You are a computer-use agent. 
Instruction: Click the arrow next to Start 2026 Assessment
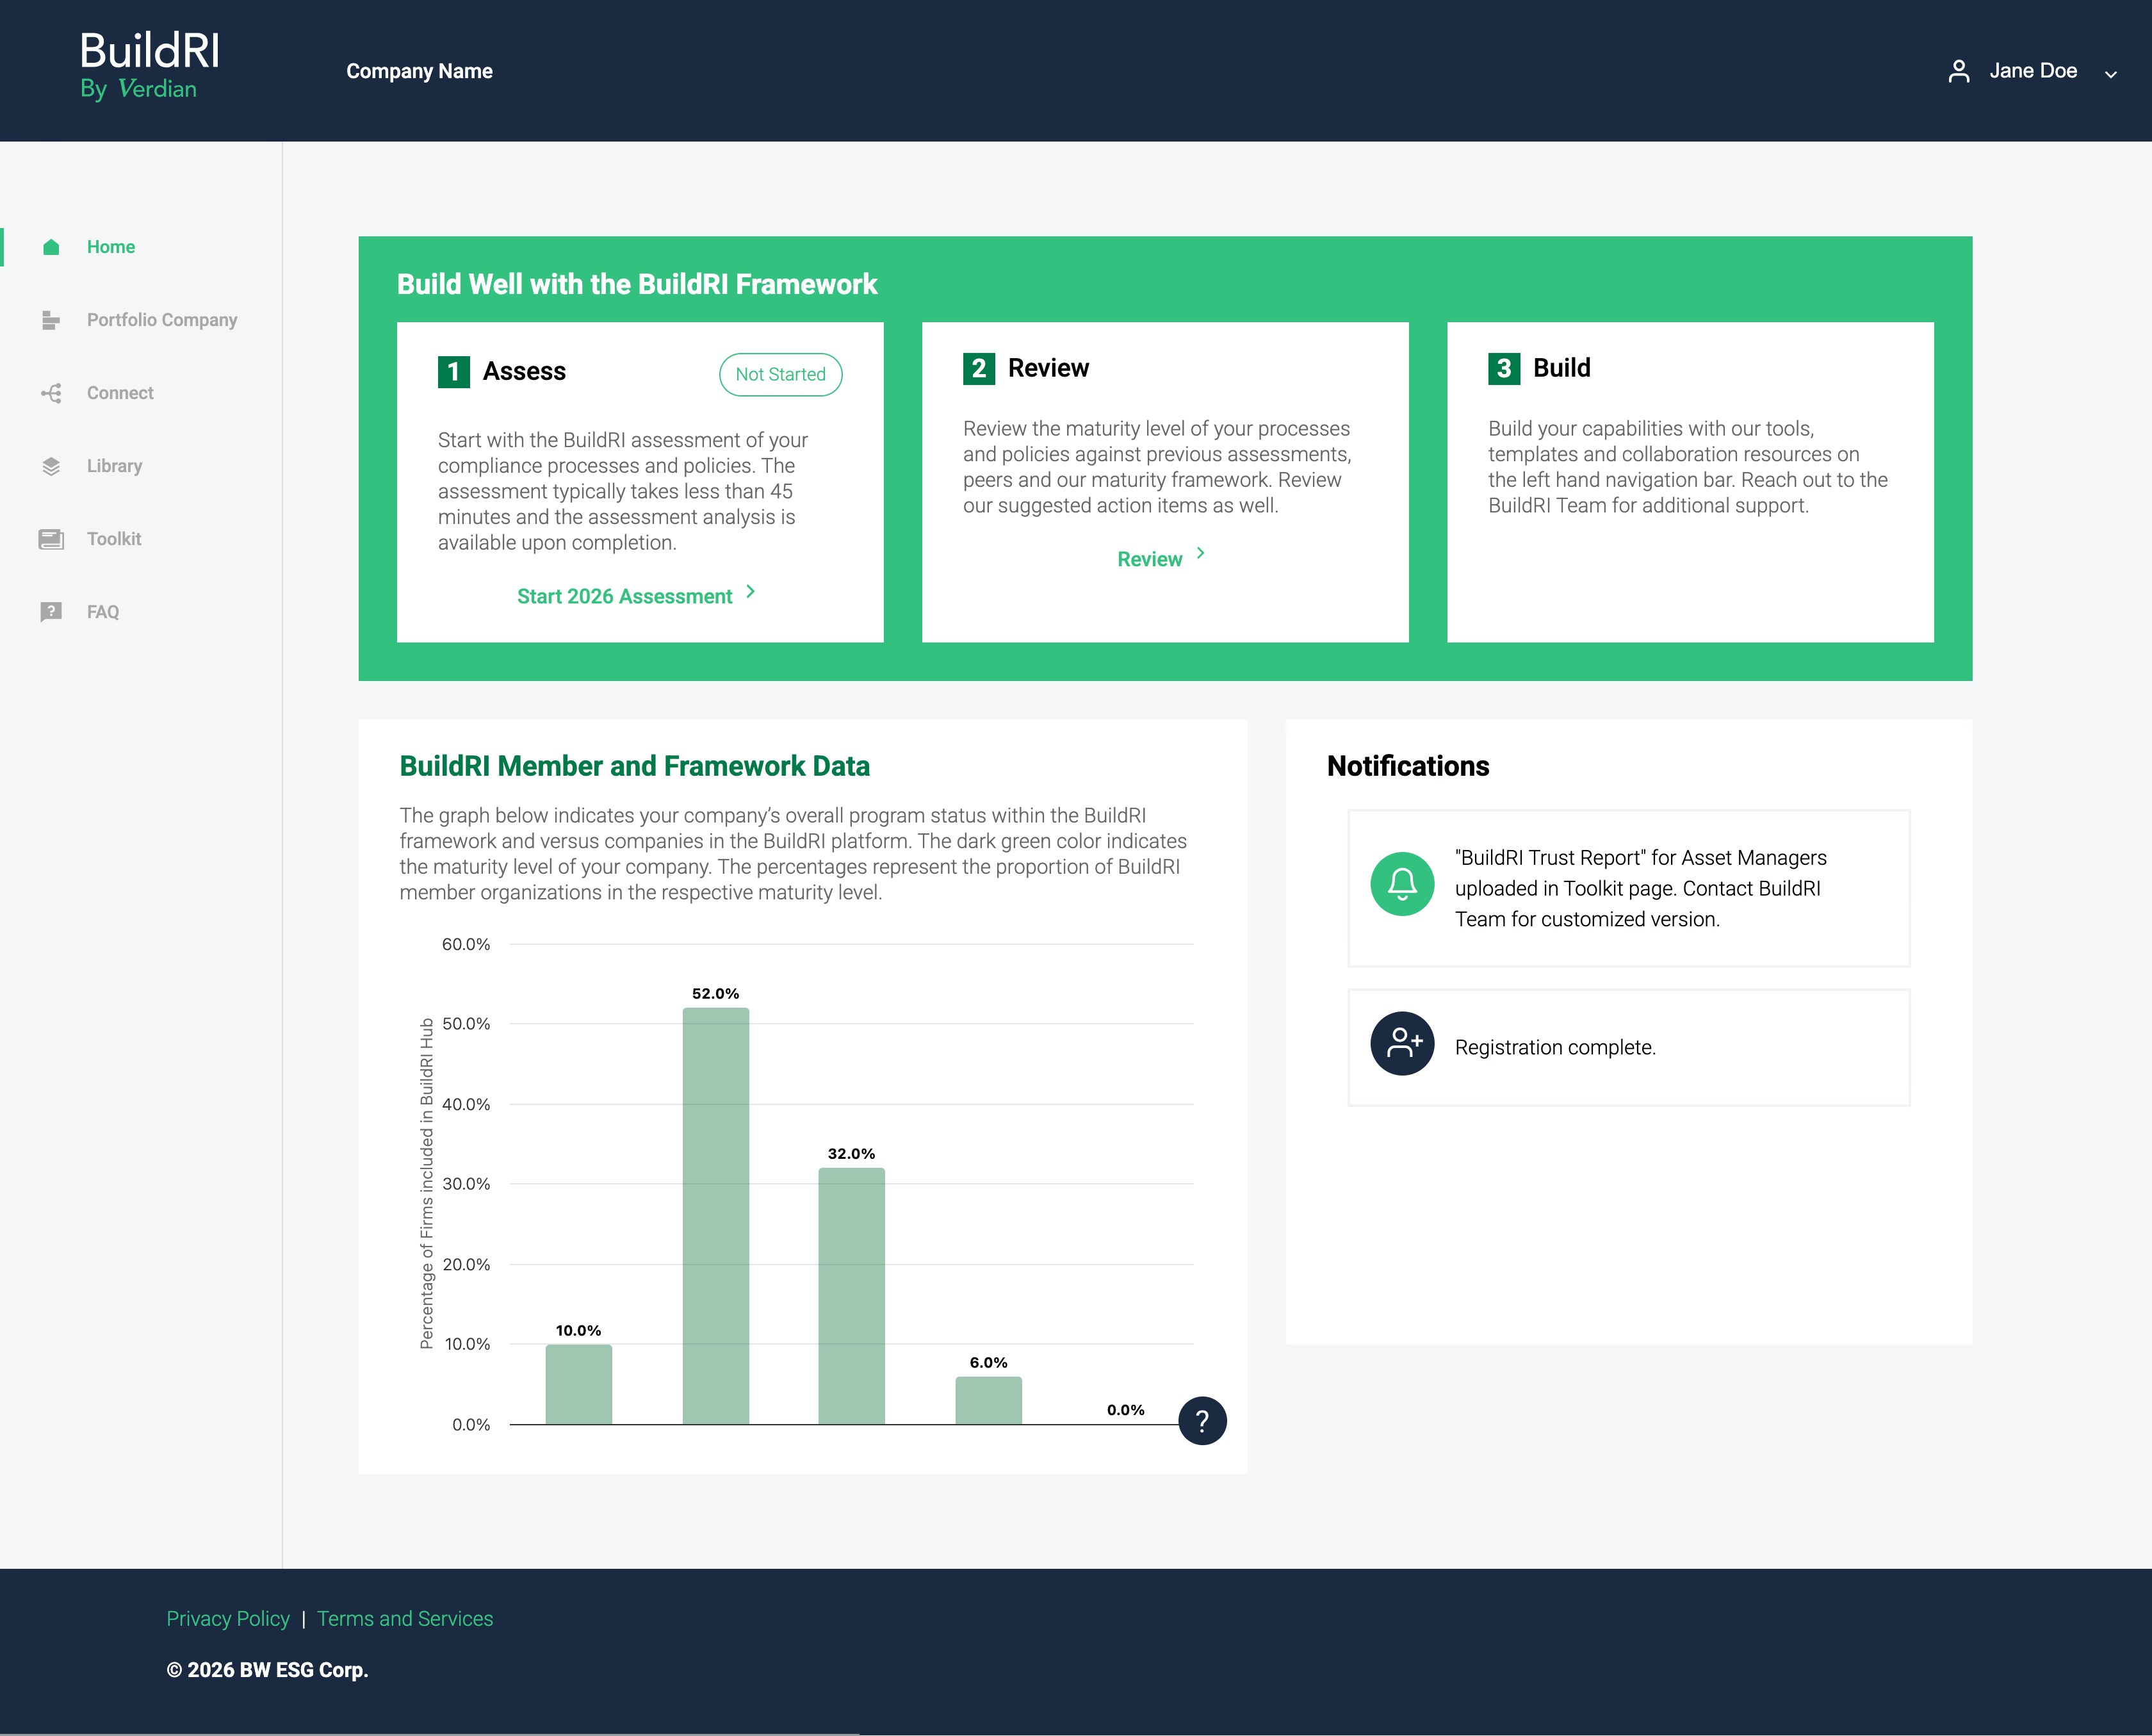(x=751, y=592)
